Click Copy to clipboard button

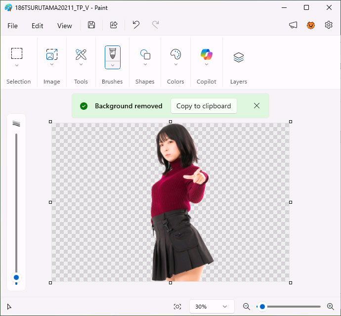[204, 106]
